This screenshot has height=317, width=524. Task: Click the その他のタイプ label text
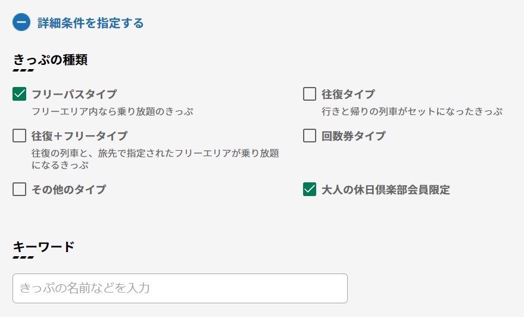tap(69, 189)
